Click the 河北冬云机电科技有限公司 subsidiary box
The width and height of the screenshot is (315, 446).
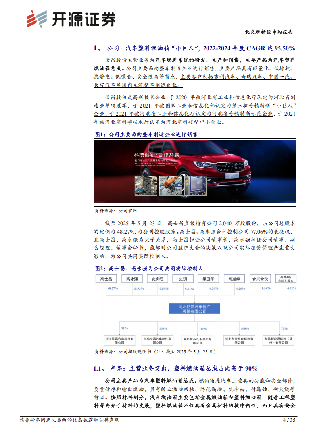(239, 340)
